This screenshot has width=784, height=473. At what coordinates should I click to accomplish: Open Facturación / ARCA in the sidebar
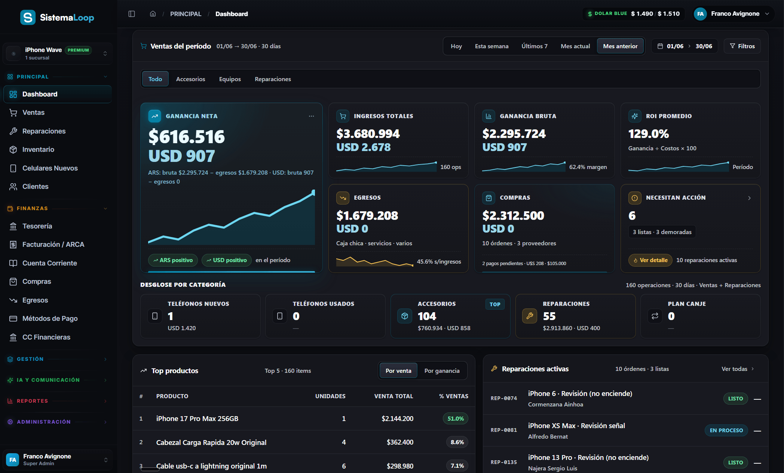58,245
